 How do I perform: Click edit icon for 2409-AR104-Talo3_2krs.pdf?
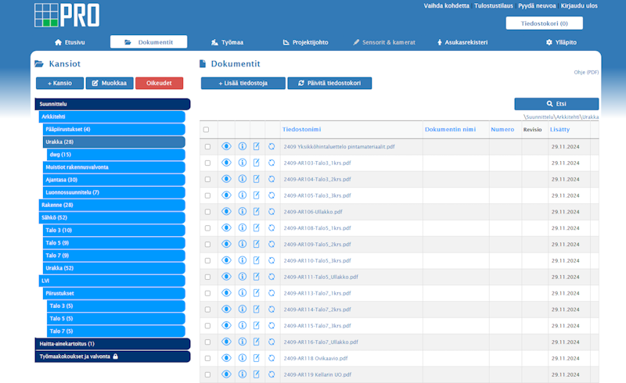point(257,179)
